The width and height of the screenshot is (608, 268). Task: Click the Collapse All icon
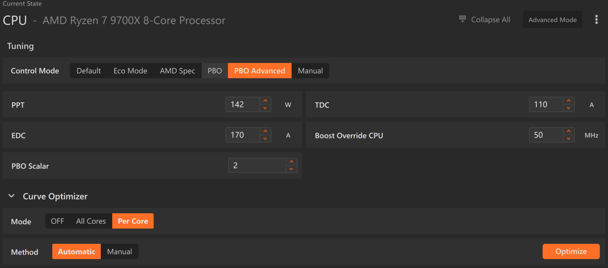coord(463,19)
